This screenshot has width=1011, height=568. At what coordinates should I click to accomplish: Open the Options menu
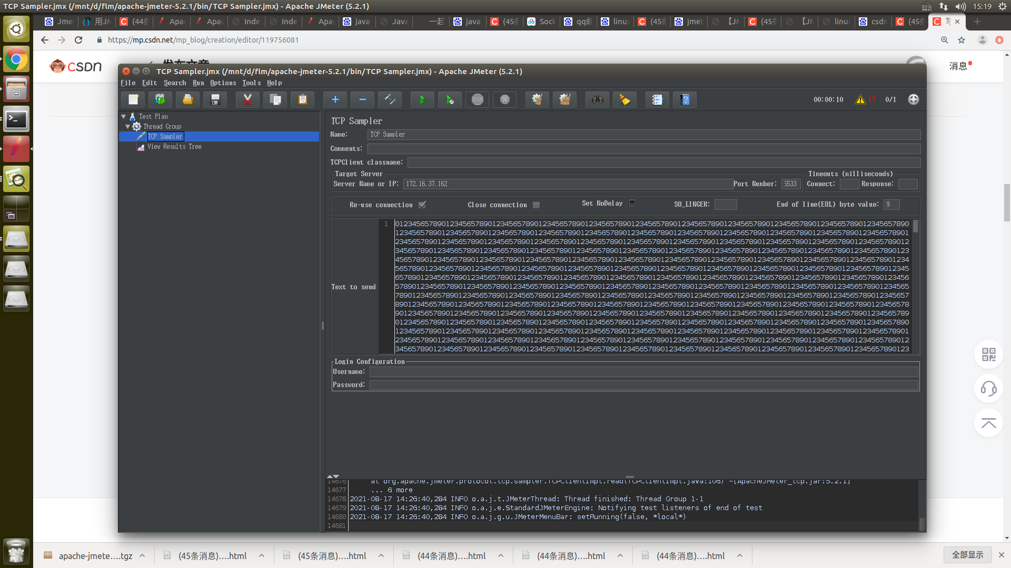point(223,83)
